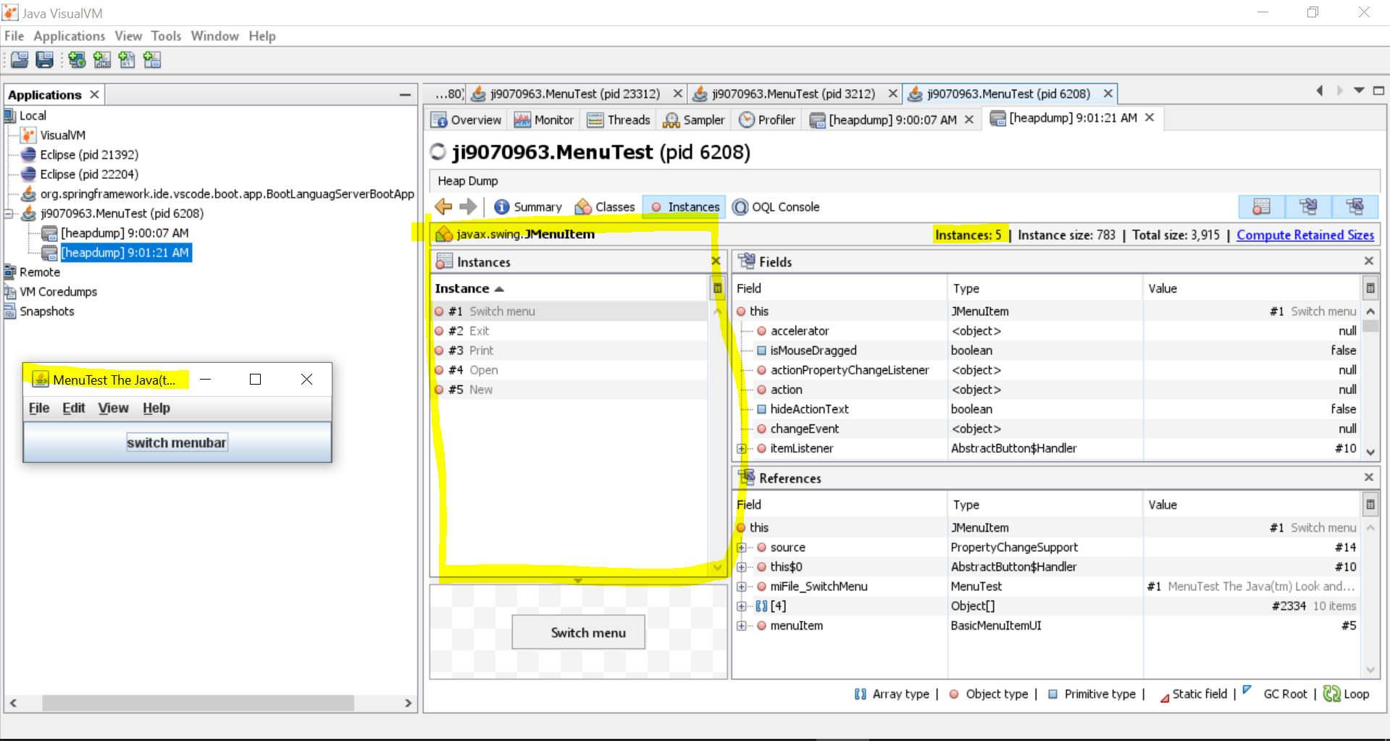Viewport: 1390px width, 741px height.
Task: Switch to the Threads tab
Action: pyautogui.click(x=619, y=120)
